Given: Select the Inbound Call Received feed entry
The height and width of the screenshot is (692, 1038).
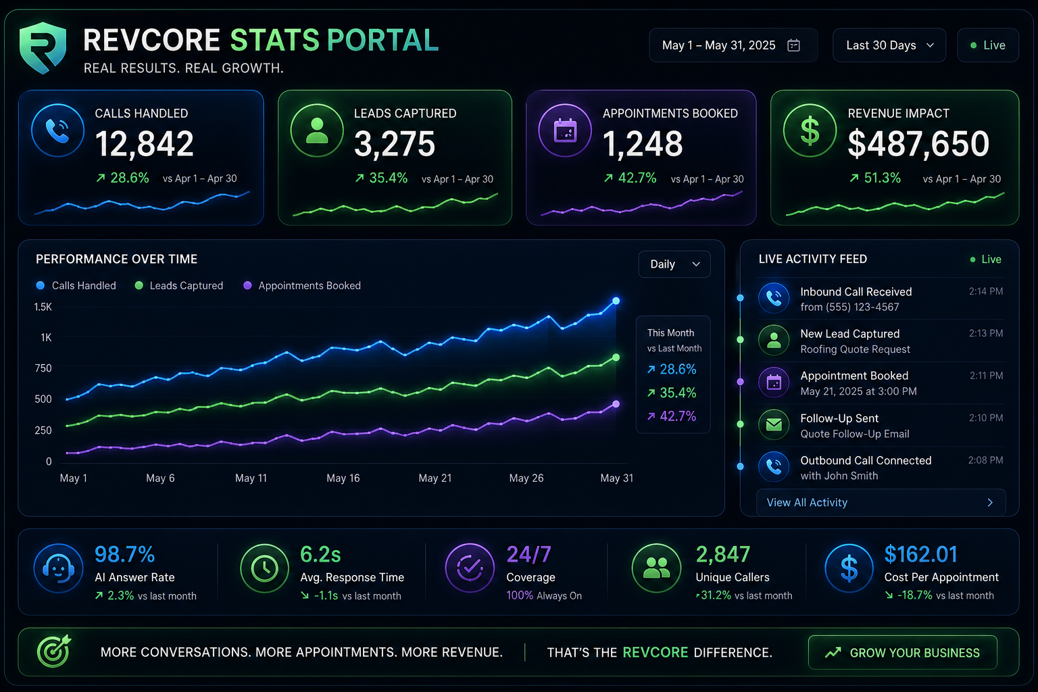Looking at the screenshot, I should coord(881,299).
